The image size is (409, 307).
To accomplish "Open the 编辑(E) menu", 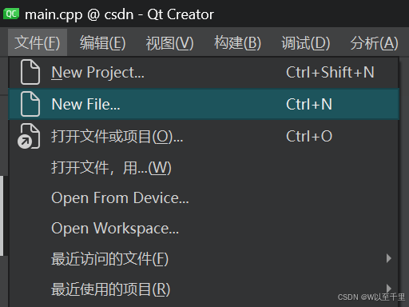I will pyautogui.click(x=103, y=42).
